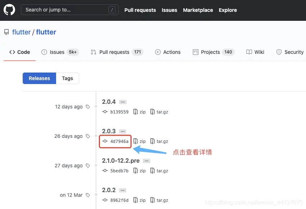The image size is (306, 209).
Task: Open release tag 2.0.2
Action: (109, 190)
